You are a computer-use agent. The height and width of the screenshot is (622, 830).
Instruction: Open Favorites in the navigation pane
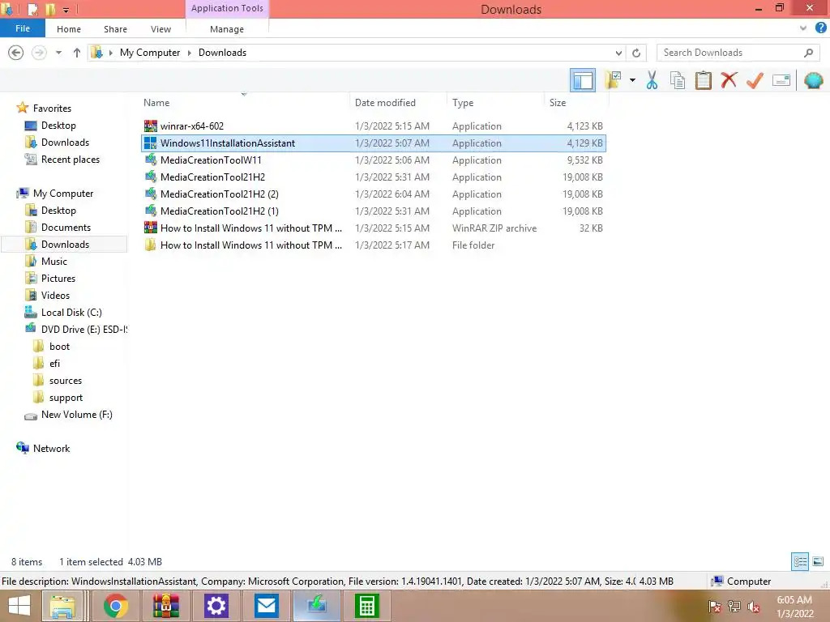(52, 108)
